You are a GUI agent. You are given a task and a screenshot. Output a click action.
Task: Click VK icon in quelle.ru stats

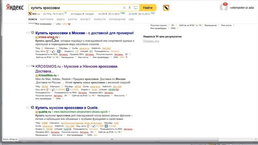pos(106,126)
